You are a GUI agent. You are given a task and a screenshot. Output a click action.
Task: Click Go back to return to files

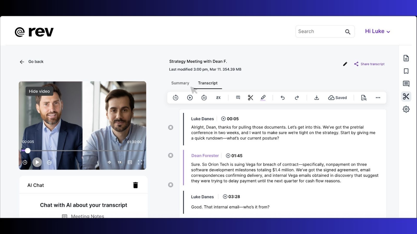31,62
